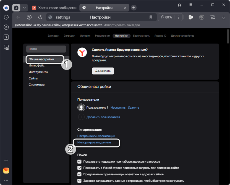Bookmark this page icon in address bar
Screen dimensions: 230x185
[x=151, y=17]
